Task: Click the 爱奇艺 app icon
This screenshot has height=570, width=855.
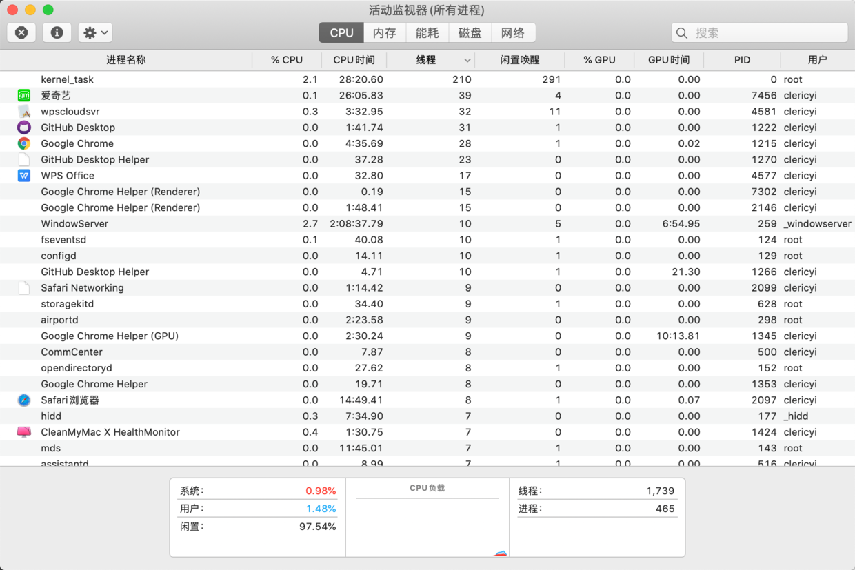Action: pyautogui.click(x=24, y=95)
